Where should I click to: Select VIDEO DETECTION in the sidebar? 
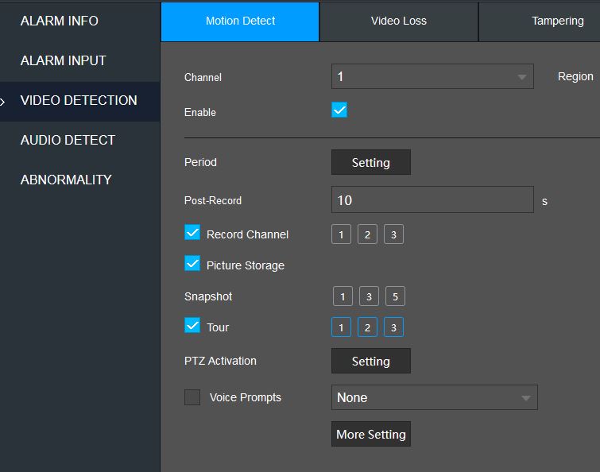79,101
